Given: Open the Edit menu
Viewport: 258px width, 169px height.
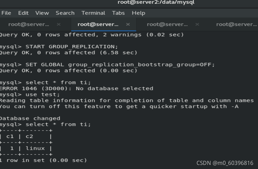Looking at the screenshot, I should [23, 13].
